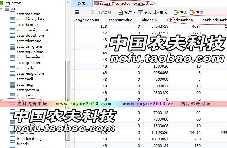Switch to the 对象 tab

tap(82, 3)
